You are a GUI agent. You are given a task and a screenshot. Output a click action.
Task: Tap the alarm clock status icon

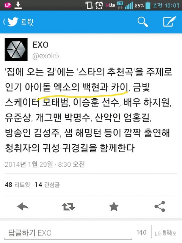click(99, 5)
